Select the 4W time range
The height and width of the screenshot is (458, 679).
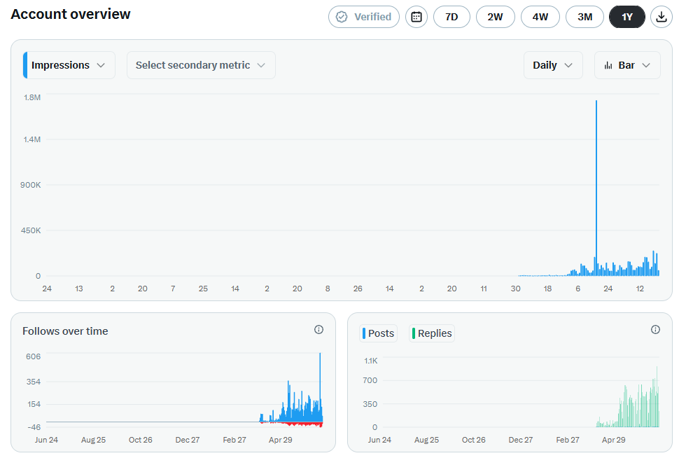point(540,17)
